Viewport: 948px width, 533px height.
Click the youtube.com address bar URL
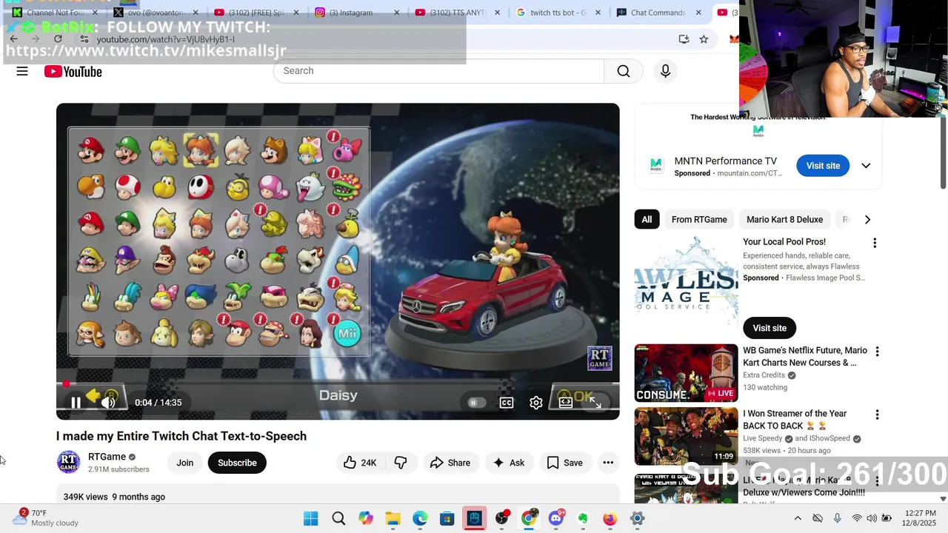point(165,39)
